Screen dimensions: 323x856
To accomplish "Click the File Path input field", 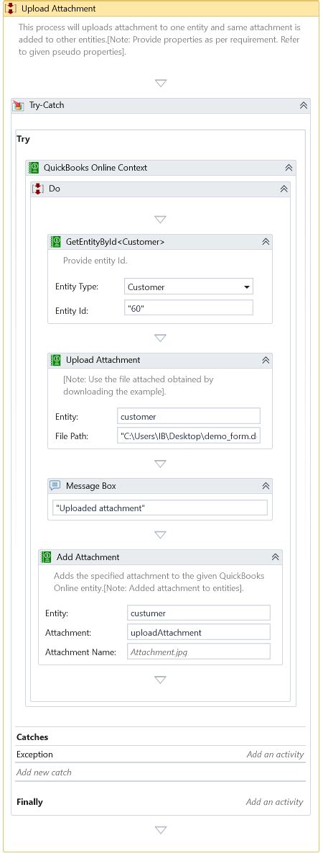I will tap(189, 436).
